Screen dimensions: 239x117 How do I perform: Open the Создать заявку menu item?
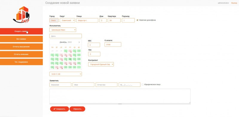click(21, 31)
